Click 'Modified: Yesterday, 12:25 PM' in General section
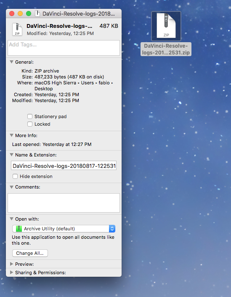This screenshot has height=297, width=231. coord(45,100)
